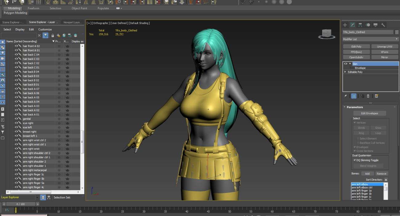Open the Display menu in Scene Explorer

[20, 29]
